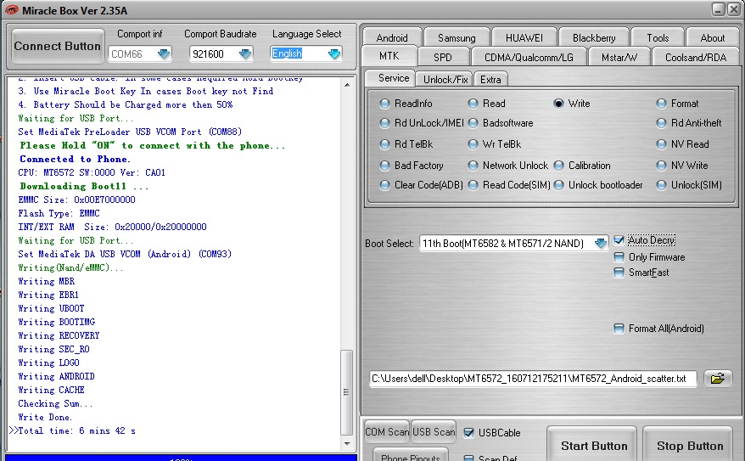Click the "Write Done." log line

(45, 417)
